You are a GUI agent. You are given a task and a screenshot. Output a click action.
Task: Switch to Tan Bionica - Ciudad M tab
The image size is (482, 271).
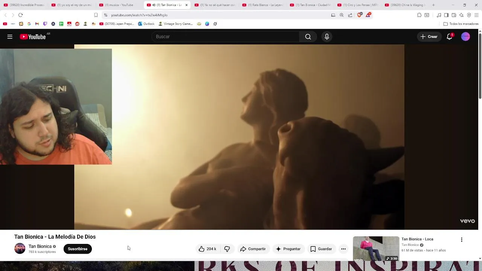310,5
